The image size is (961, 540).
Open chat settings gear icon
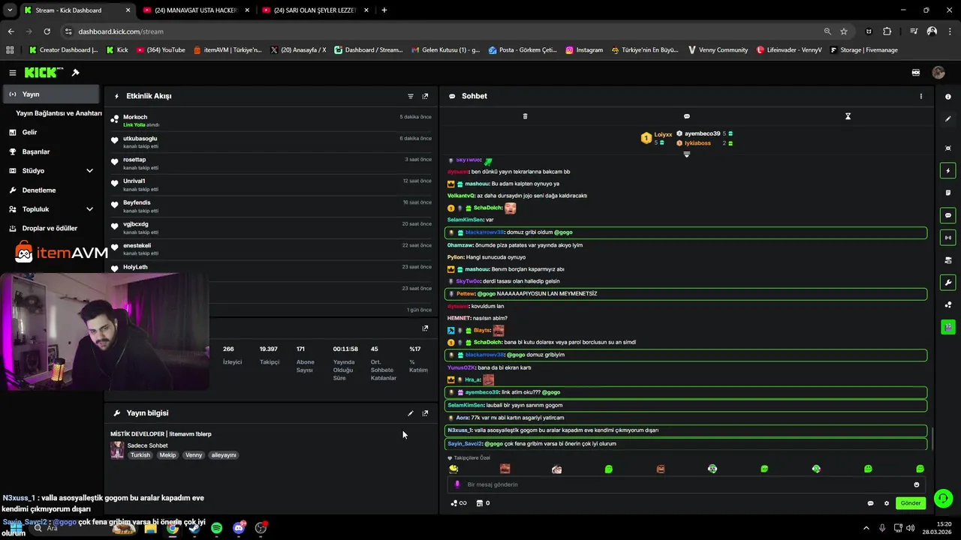pos(887,503)
